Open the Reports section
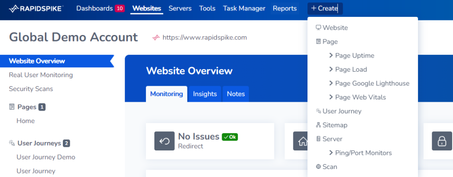 285,8
